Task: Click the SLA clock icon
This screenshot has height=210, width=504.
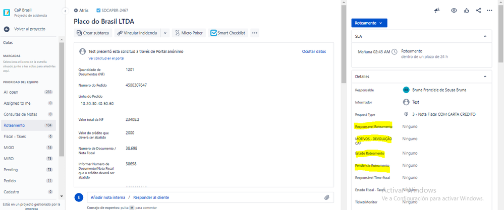Action: click(x=395, y=51)
